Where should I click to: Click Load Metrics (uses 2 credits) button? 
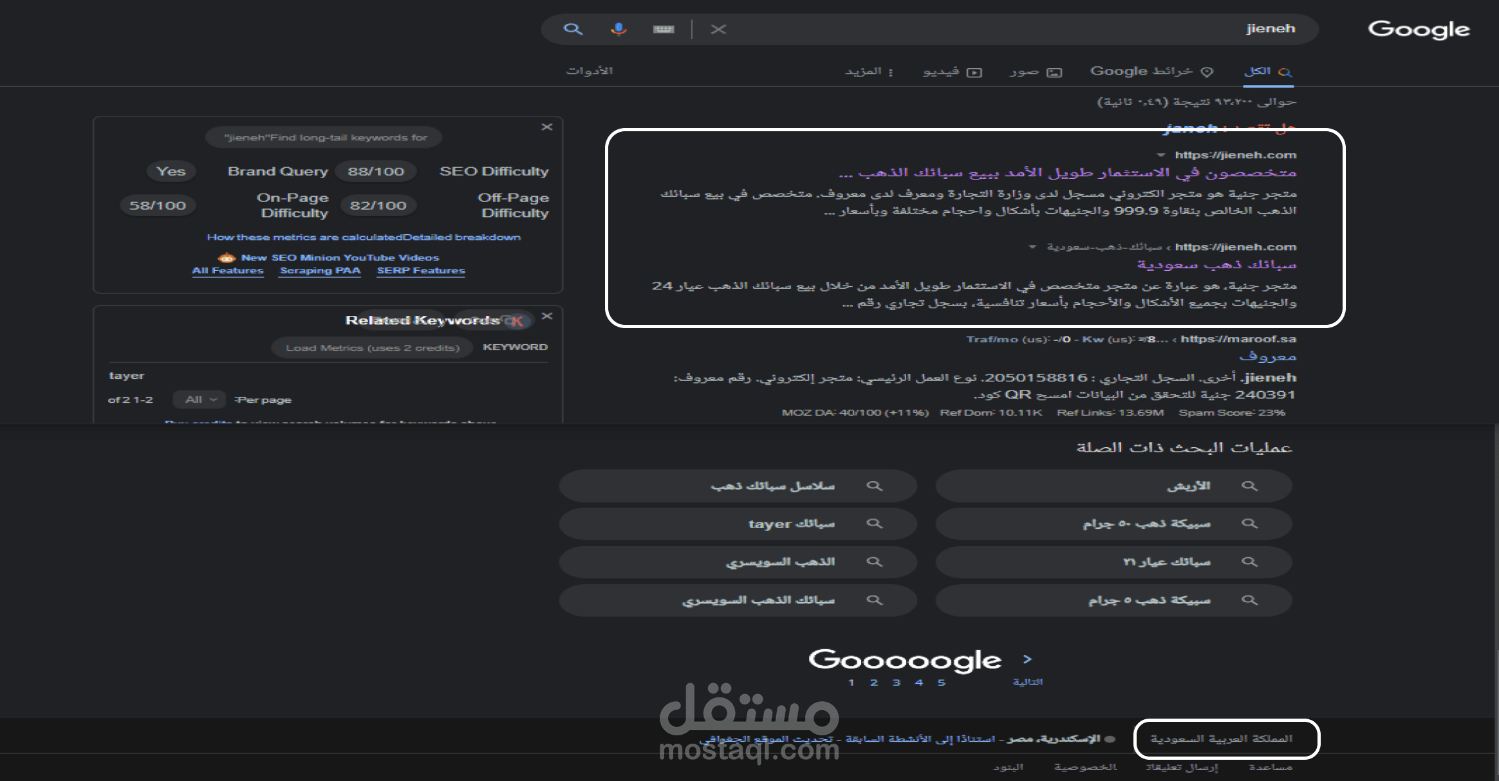(x=372, y=348)
